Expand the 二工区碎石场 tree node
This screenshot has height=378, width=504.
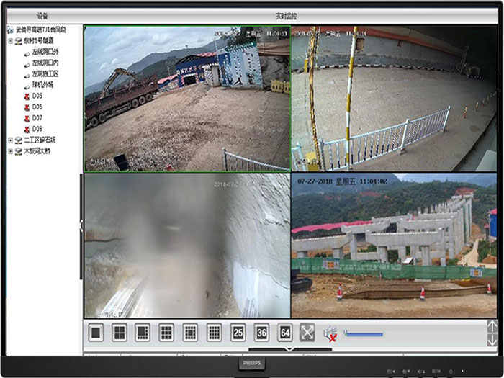pos(10,140)
